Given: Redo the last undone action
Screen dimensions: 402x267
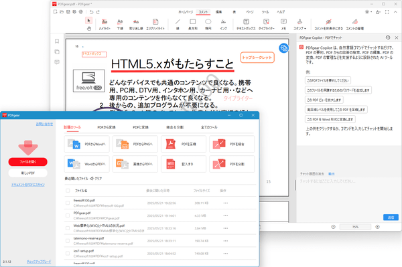Looking at the screenshot, I should (98, 12).
